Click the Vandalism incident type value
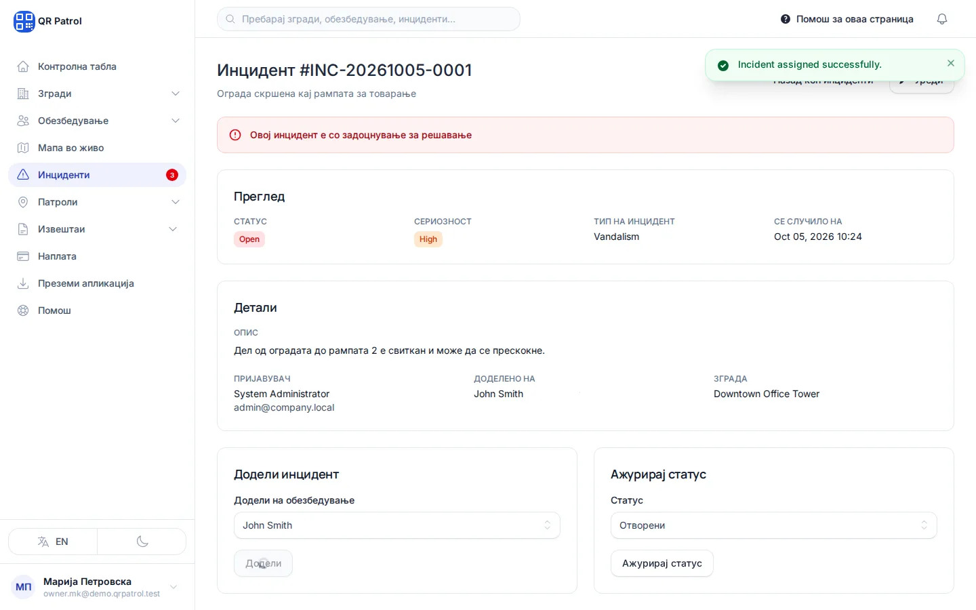The image size is (976, 610). [x=617, y=237]
